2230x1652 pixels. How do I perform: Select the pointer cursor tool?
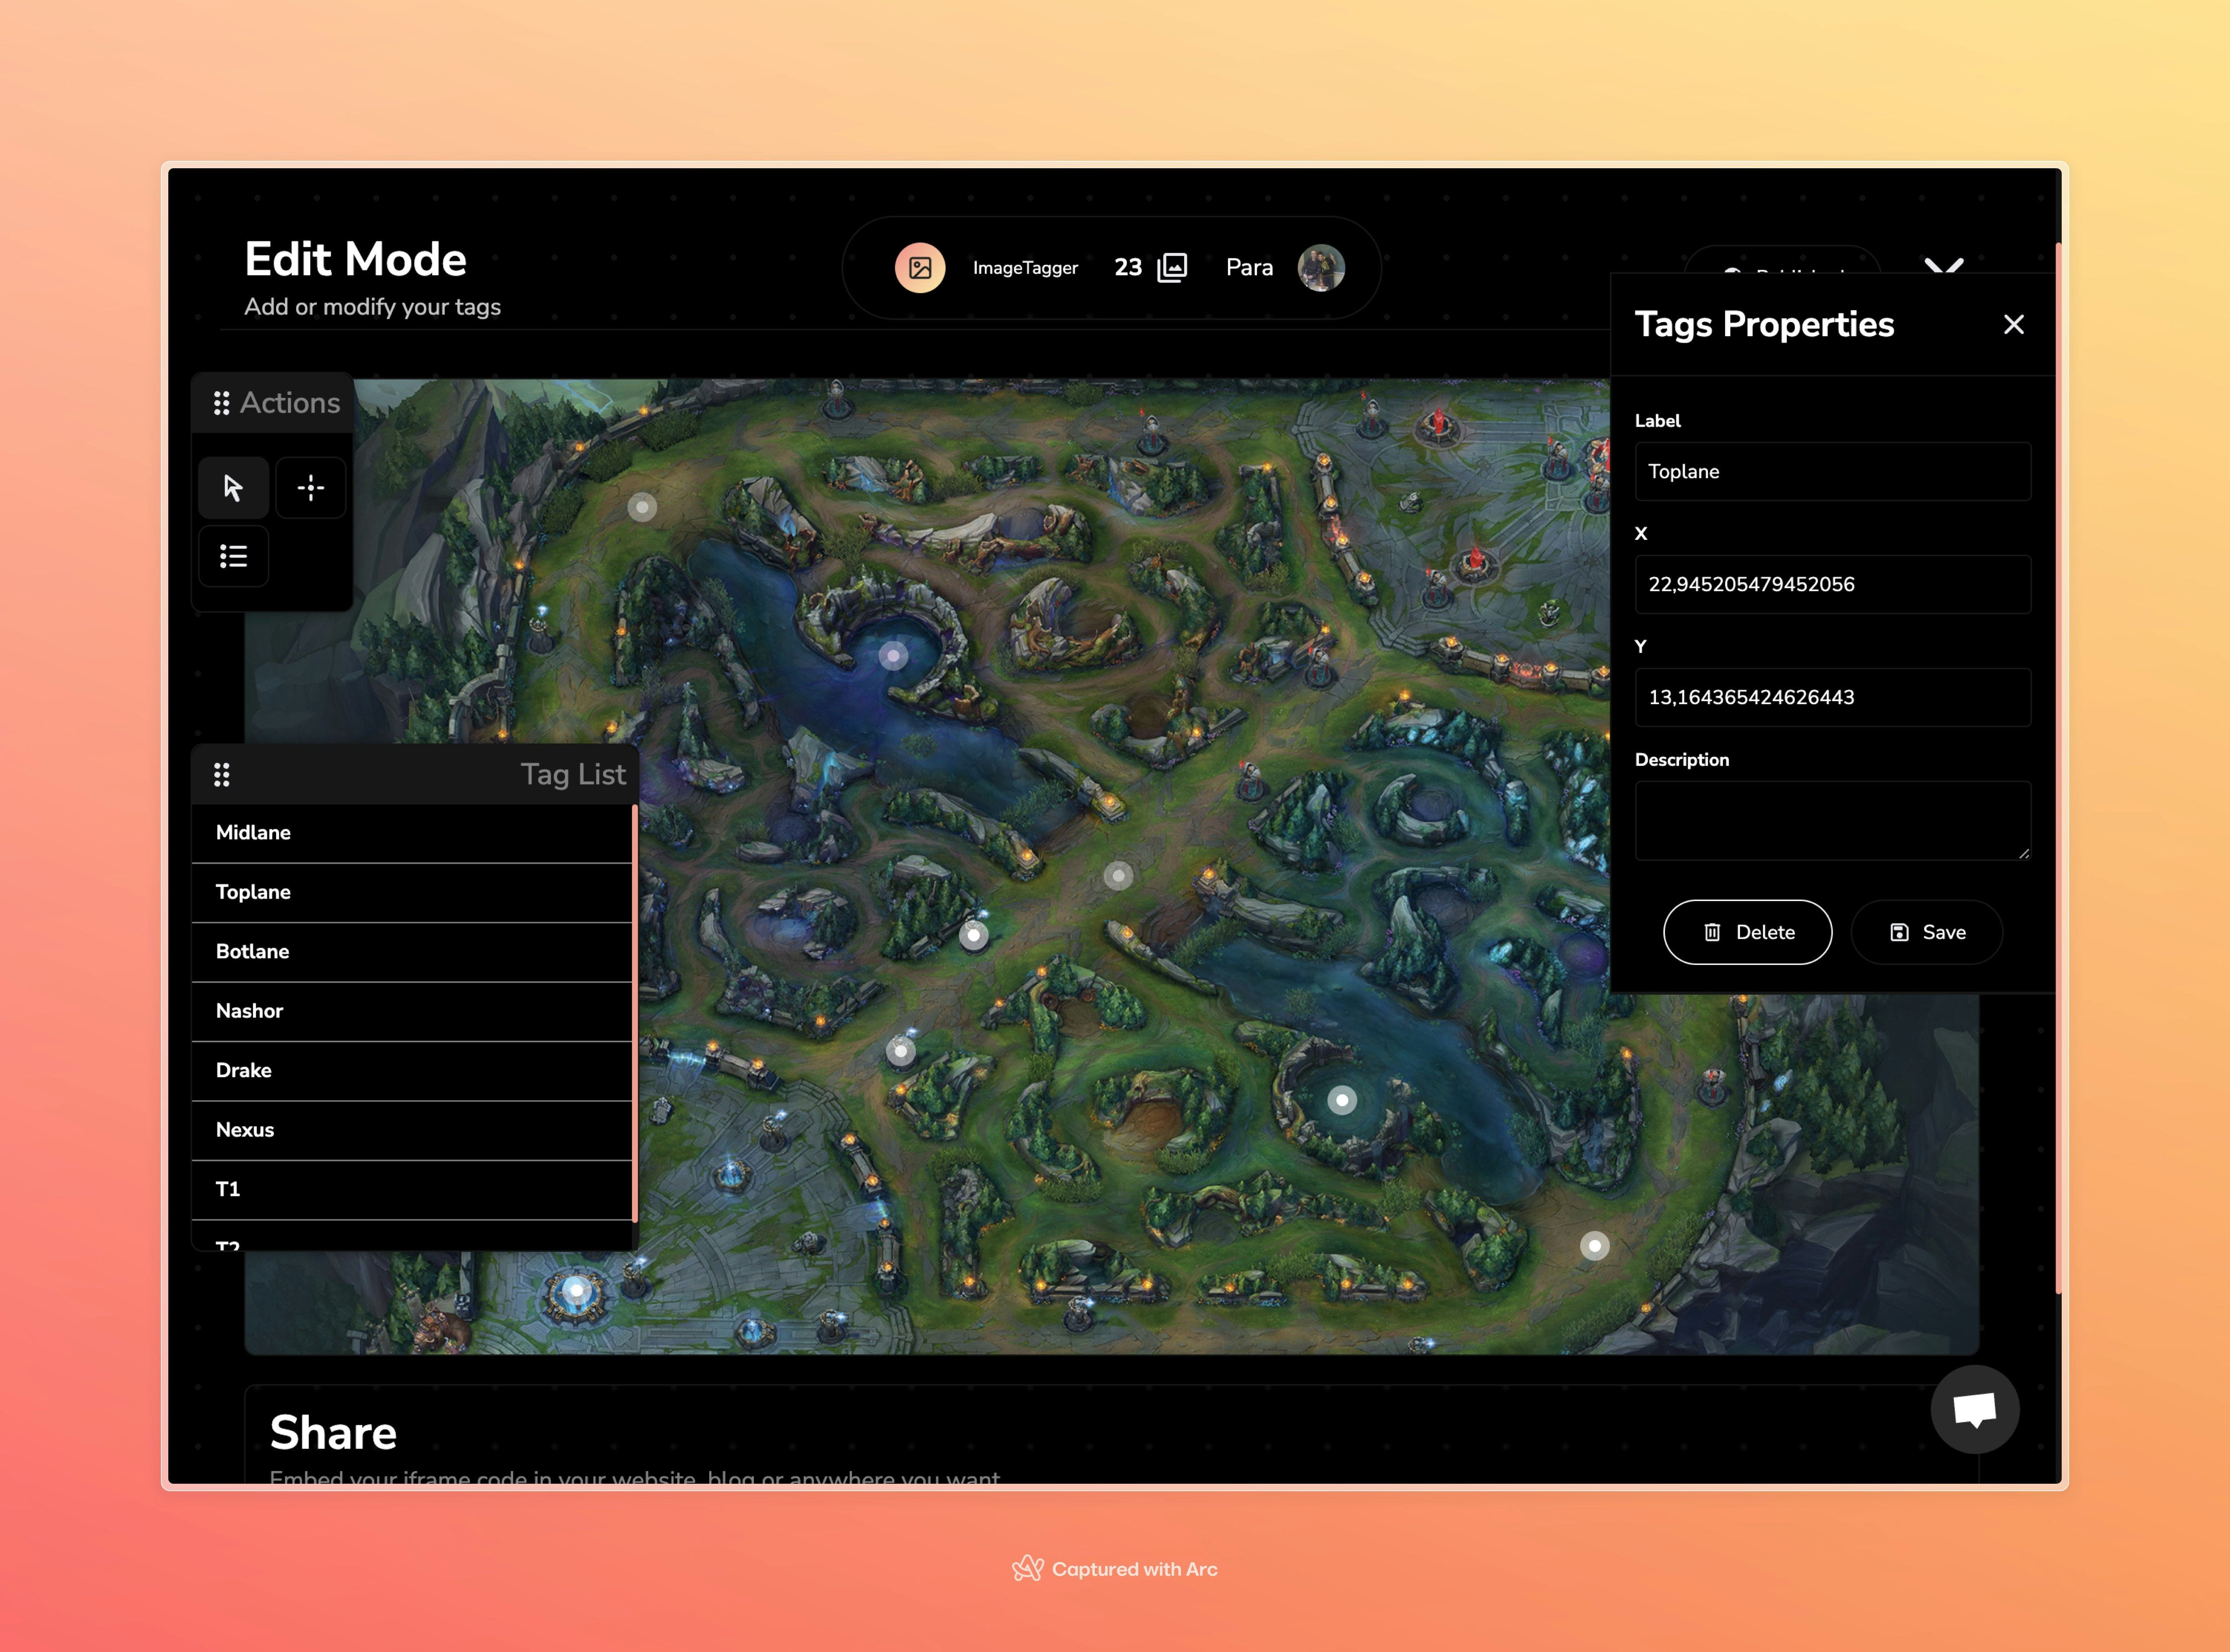coord(233,488)
